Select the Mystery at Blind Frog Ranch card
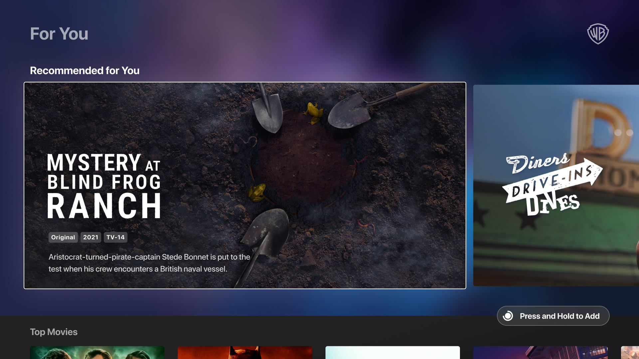Screen dimensions: 639x359 click(x=245, y=185)
